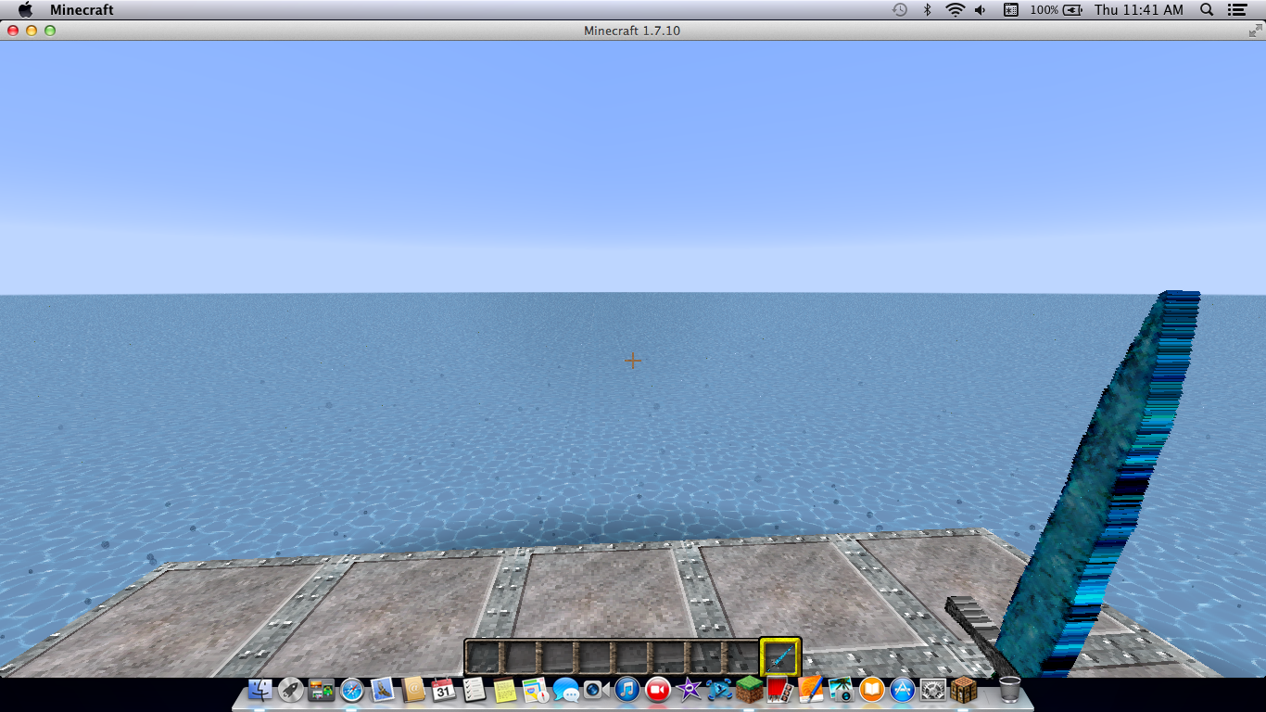Open Reminders checklist icon in Dock
The image size is (1266, 712).
475,690
